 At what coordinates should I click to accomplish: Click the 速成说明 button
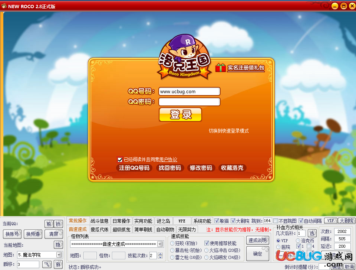258,240
